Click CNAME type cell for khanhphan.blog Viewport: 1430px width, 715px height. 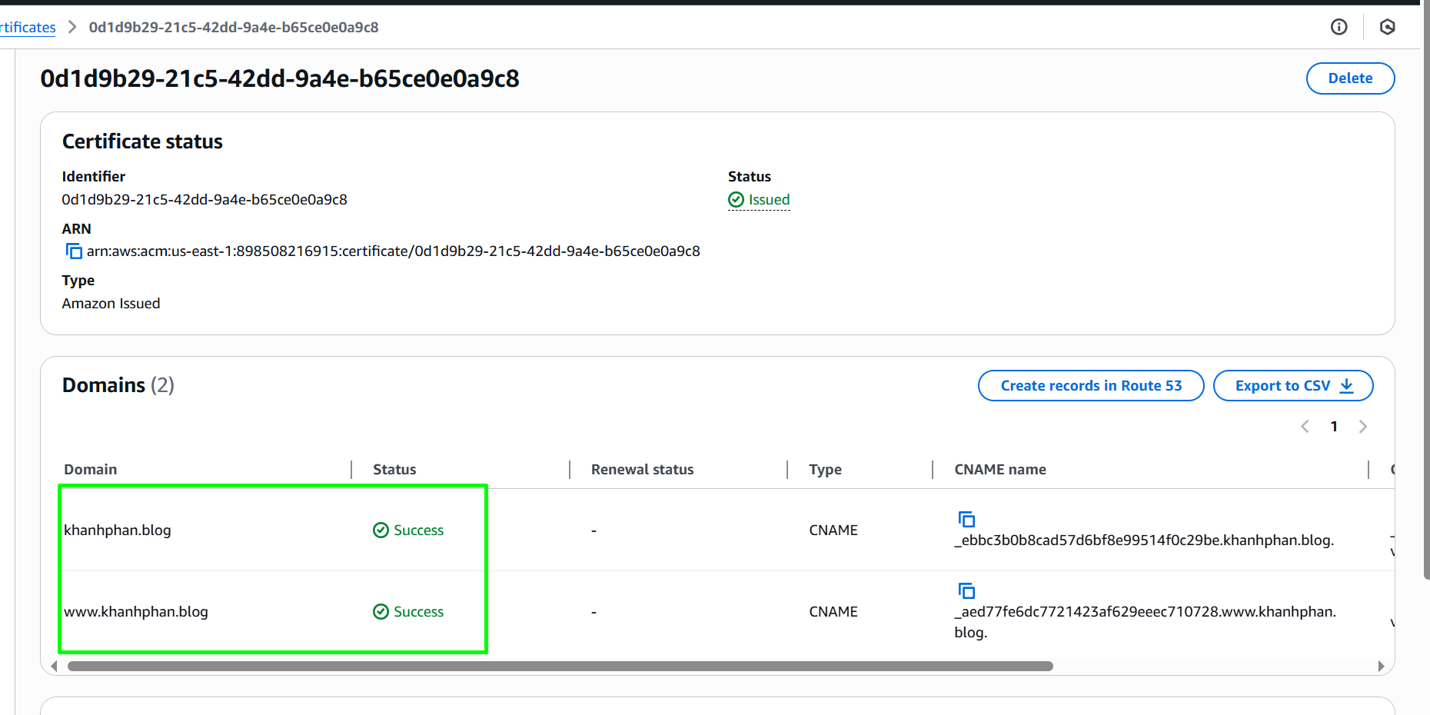pyautogui.click(x=833, y=530)
